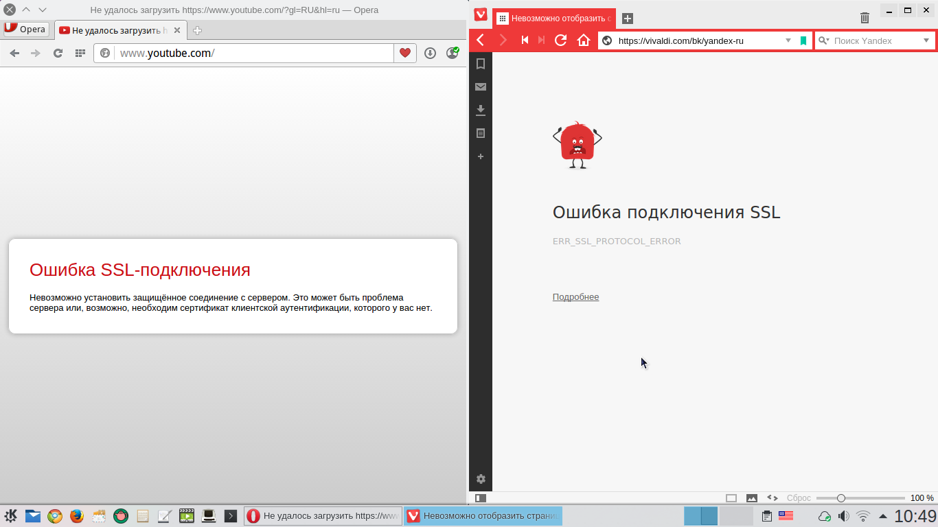Viewport: 938px width, 527px height.
Task: Open Vivaldi settings gear
Action: point(481,479)
